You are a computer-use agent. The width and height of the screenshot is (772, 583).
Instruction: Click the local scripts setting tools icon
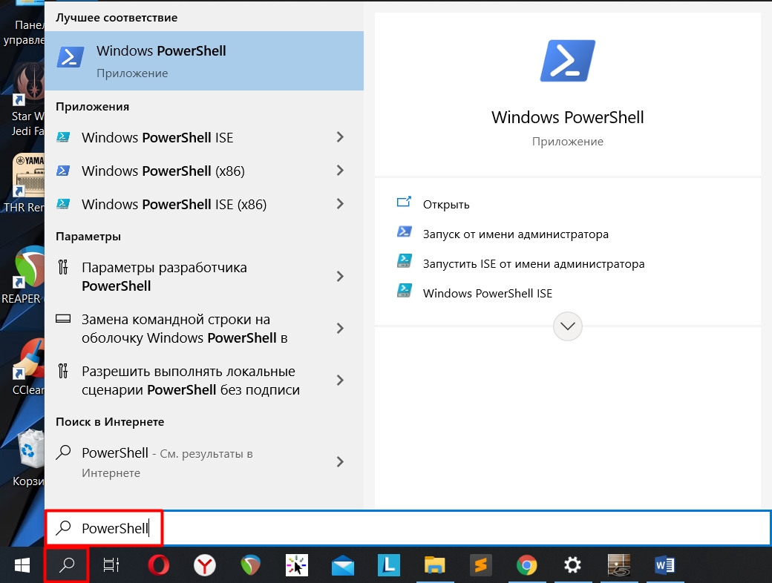[63, 371]
